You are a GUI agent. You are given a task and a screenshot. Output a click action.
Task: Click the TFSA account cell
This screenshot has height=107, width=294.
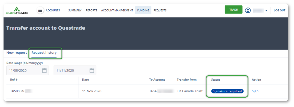click(161, 91)
